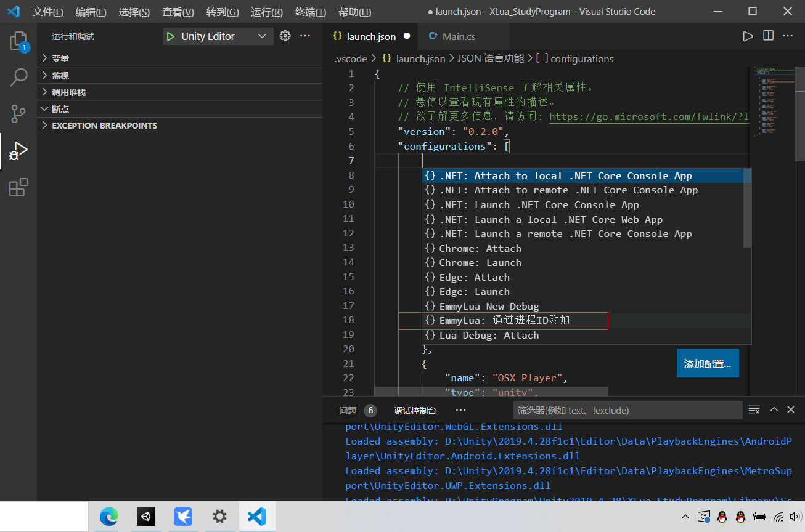Image resolution: width=805 pixels, height=532 pixels.
Task: Click the 添加配置 button
Action: point(707,363)
